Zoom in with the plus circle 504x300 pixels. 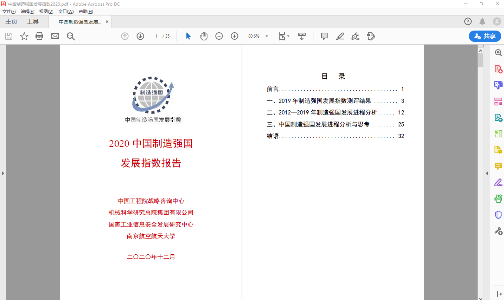pos(235,36)
